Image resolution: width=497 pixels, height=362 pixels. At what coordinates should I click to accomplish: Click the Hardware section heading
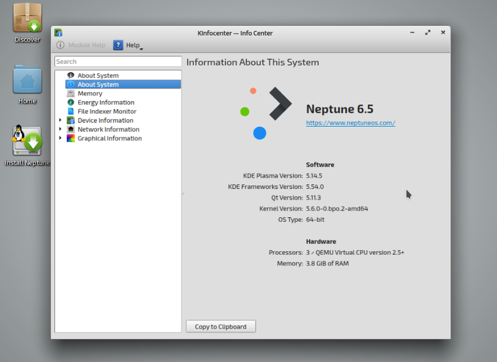click(321, 242)
